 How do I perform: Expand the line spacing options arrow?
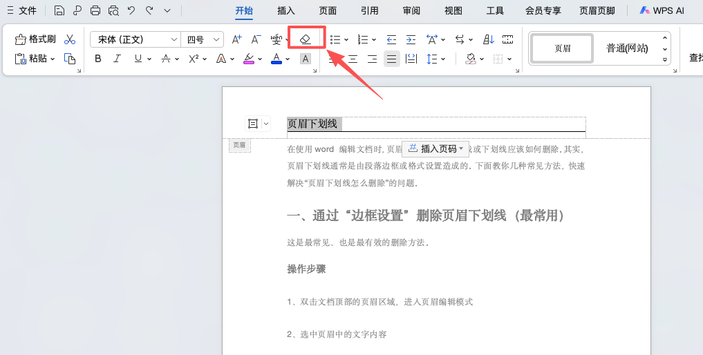pyautogui.click(x=443, y=59)
